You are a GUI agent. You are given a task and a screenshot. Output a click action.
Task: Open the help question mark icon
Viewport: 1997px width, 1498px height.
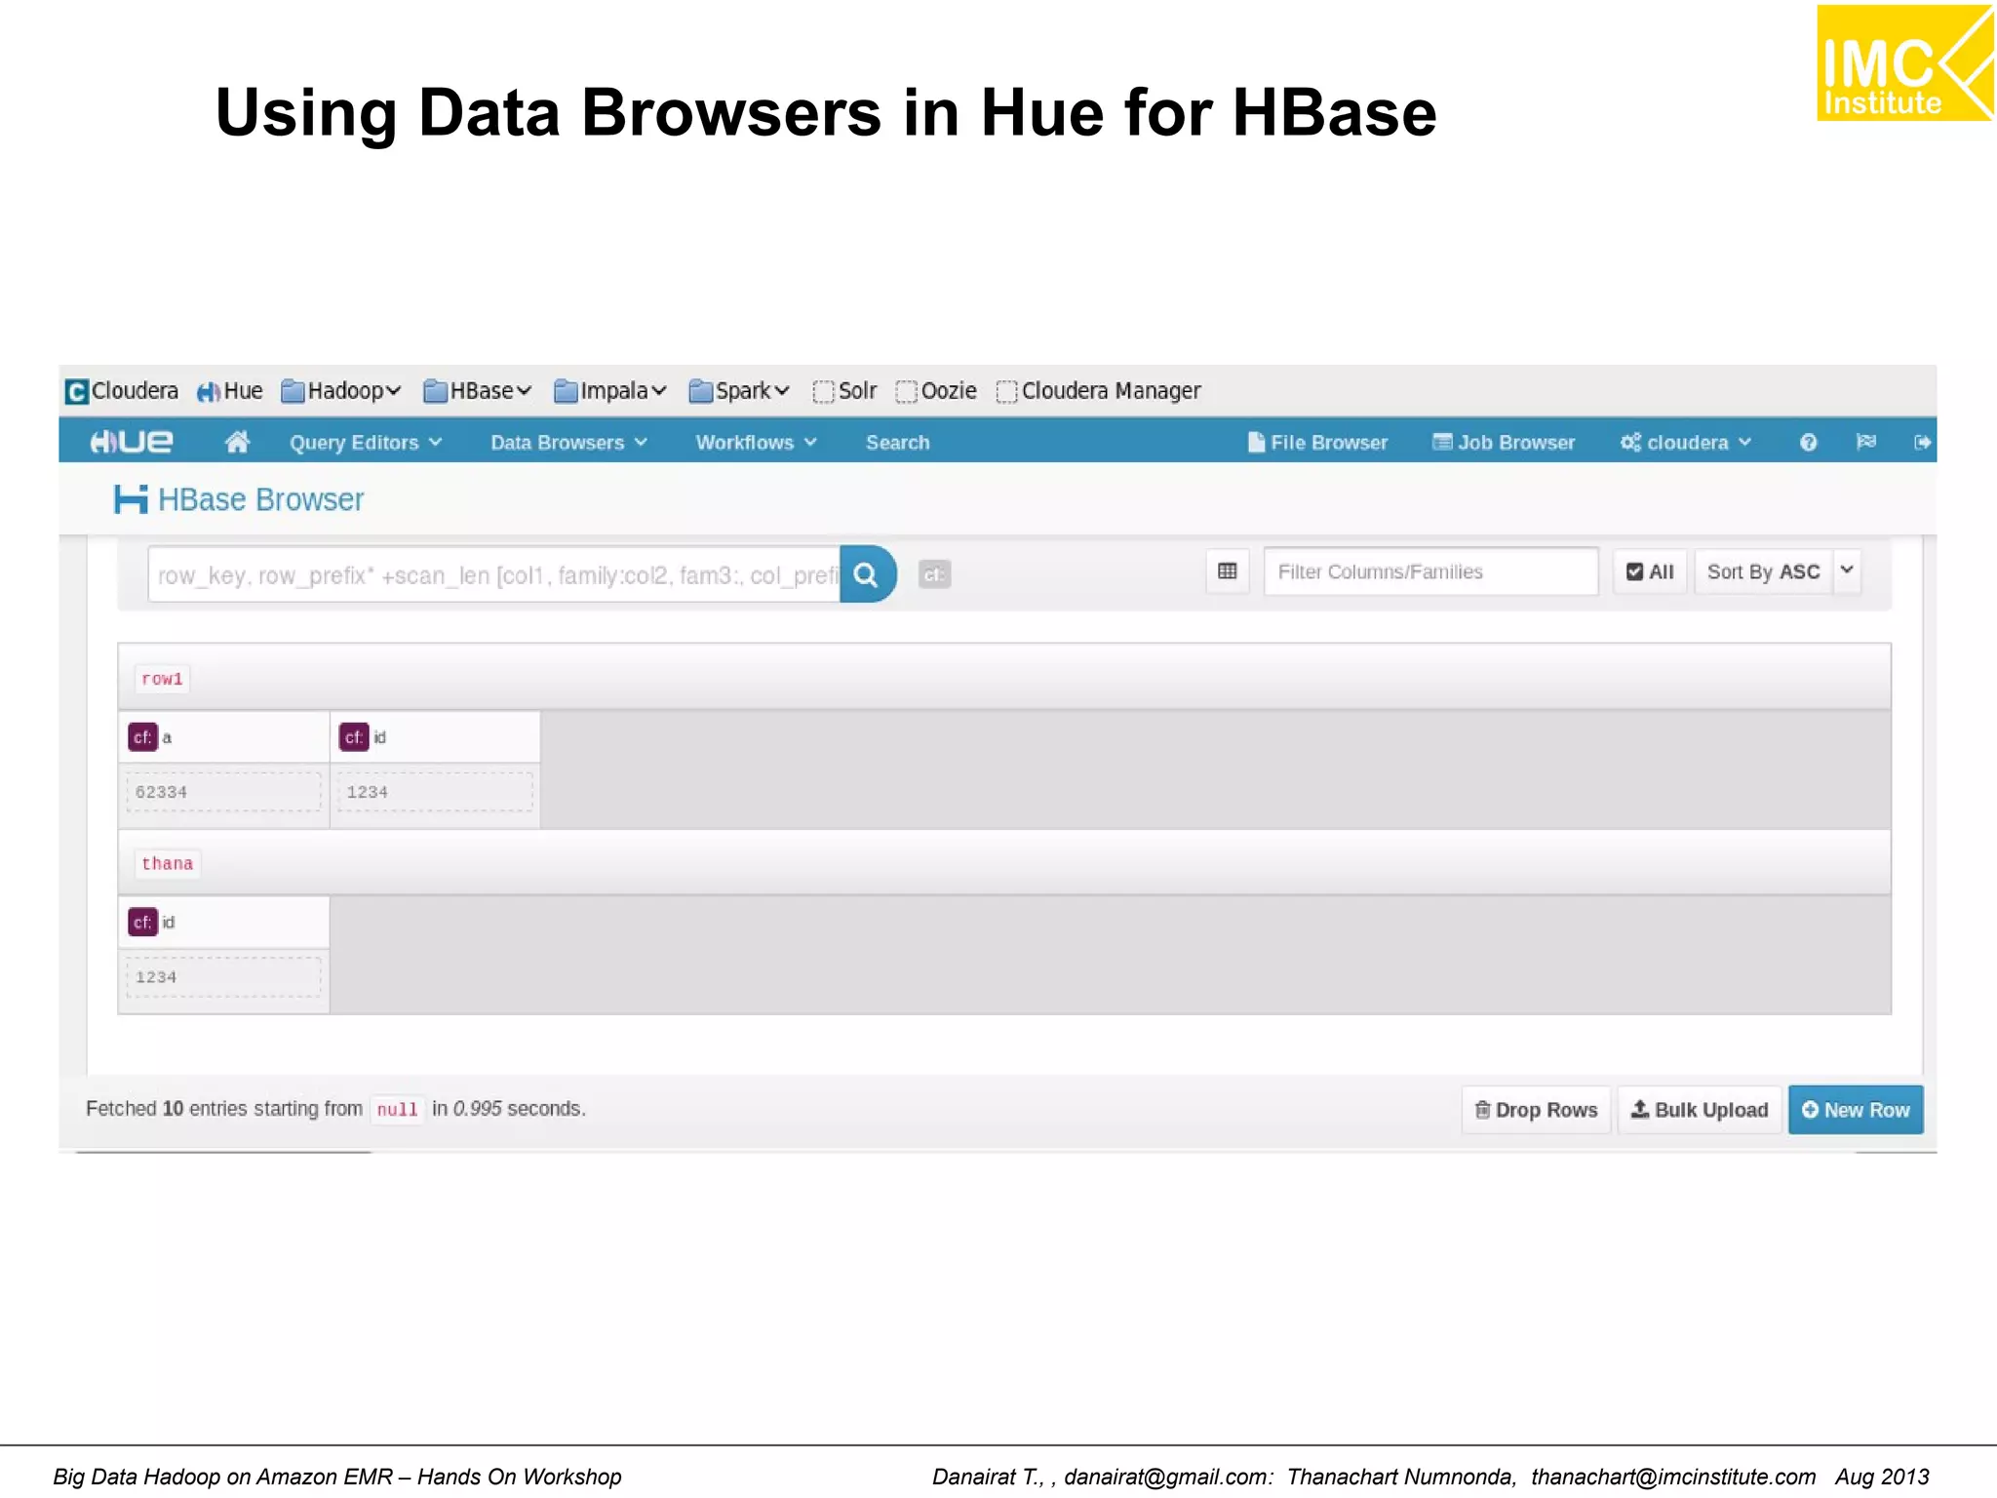coord(1808,443)
